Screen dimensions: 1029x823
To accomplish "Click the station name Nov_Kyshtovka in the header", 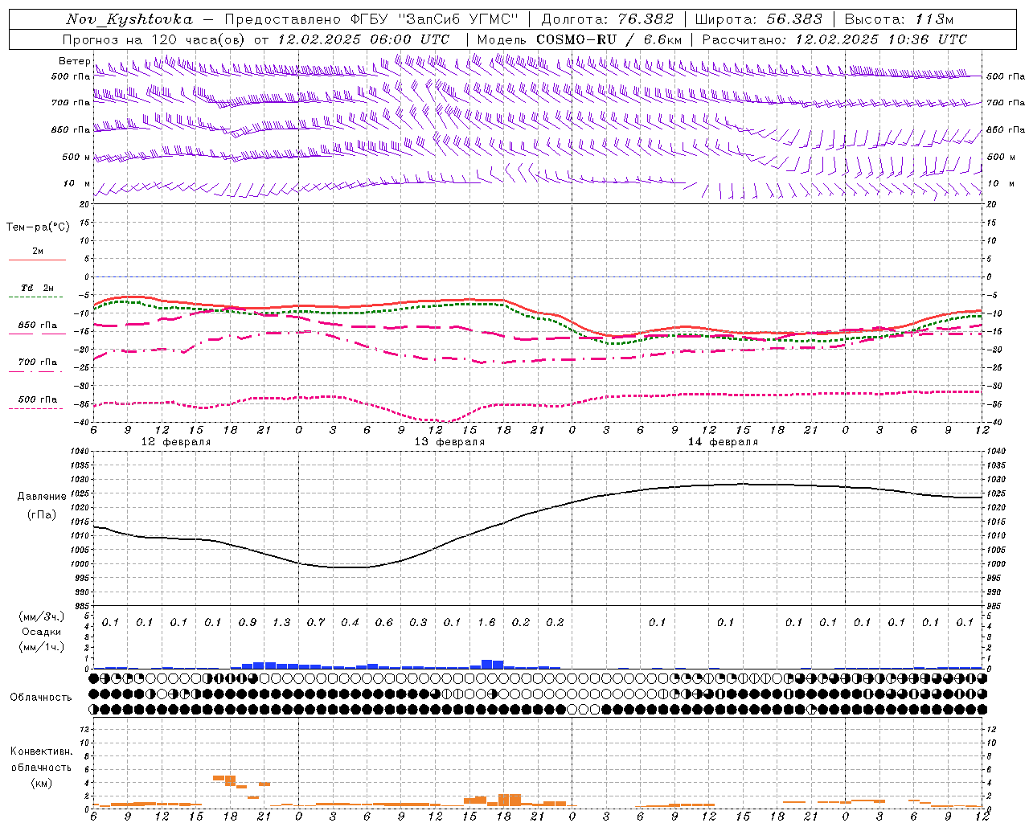I will (x=129, y=19).
